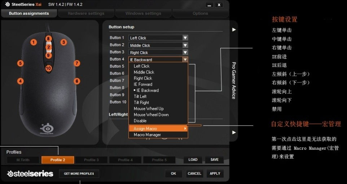Select Profile 3
Viewport: 347px width, 184px height.
[91, 160]
